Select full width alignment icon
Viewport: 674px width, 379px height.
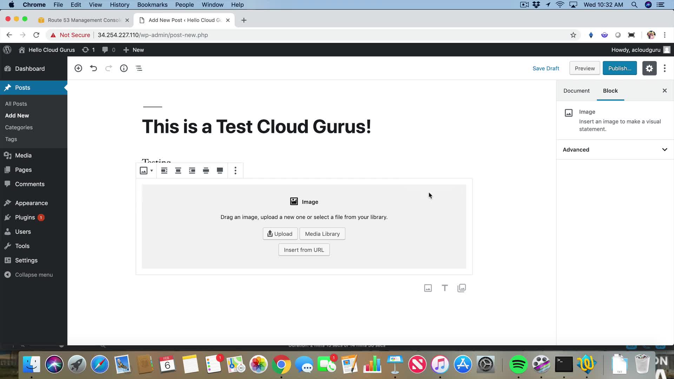click(x=220, y=171)
